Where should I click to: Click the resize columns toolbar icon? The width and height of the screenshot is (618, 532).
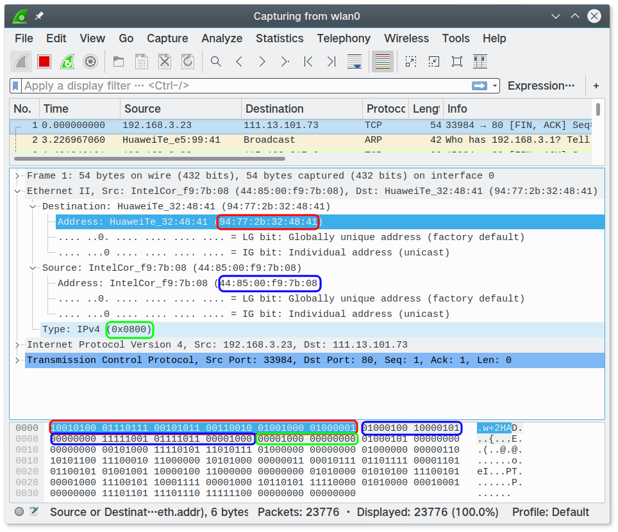pos(480,61)
